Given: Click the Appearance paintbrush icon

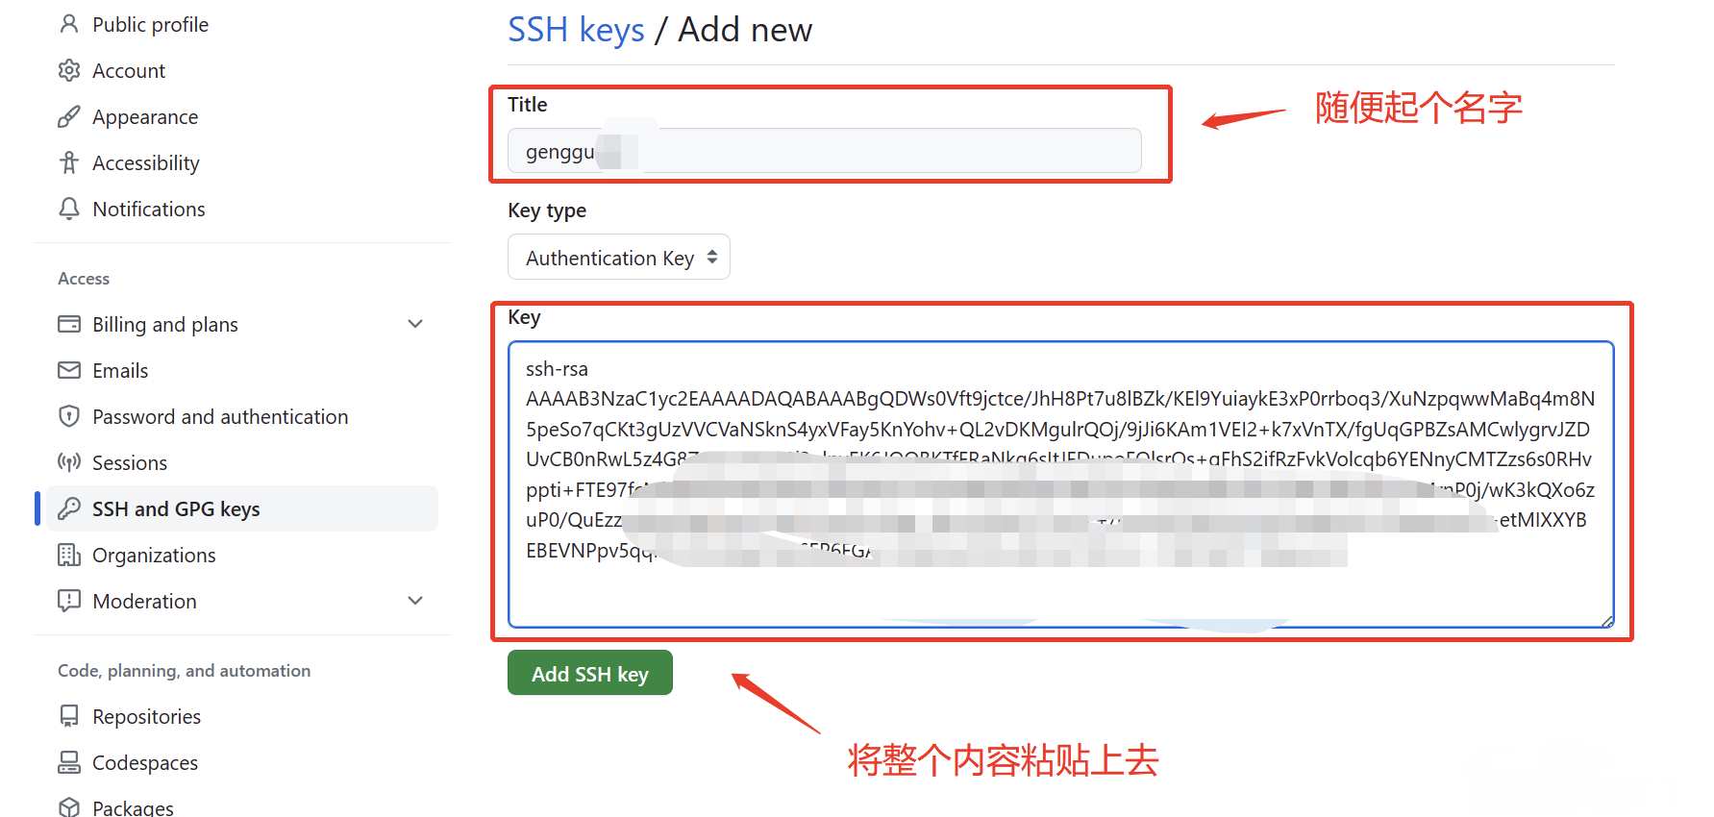Looking at the screenshot, I should (x=69, y=116).
